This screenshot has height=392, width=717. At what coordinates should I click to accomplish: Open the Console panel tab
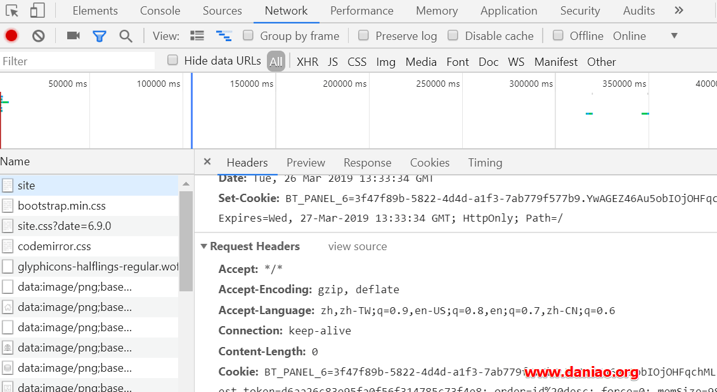pyautogui.click(x=160, y=11)
